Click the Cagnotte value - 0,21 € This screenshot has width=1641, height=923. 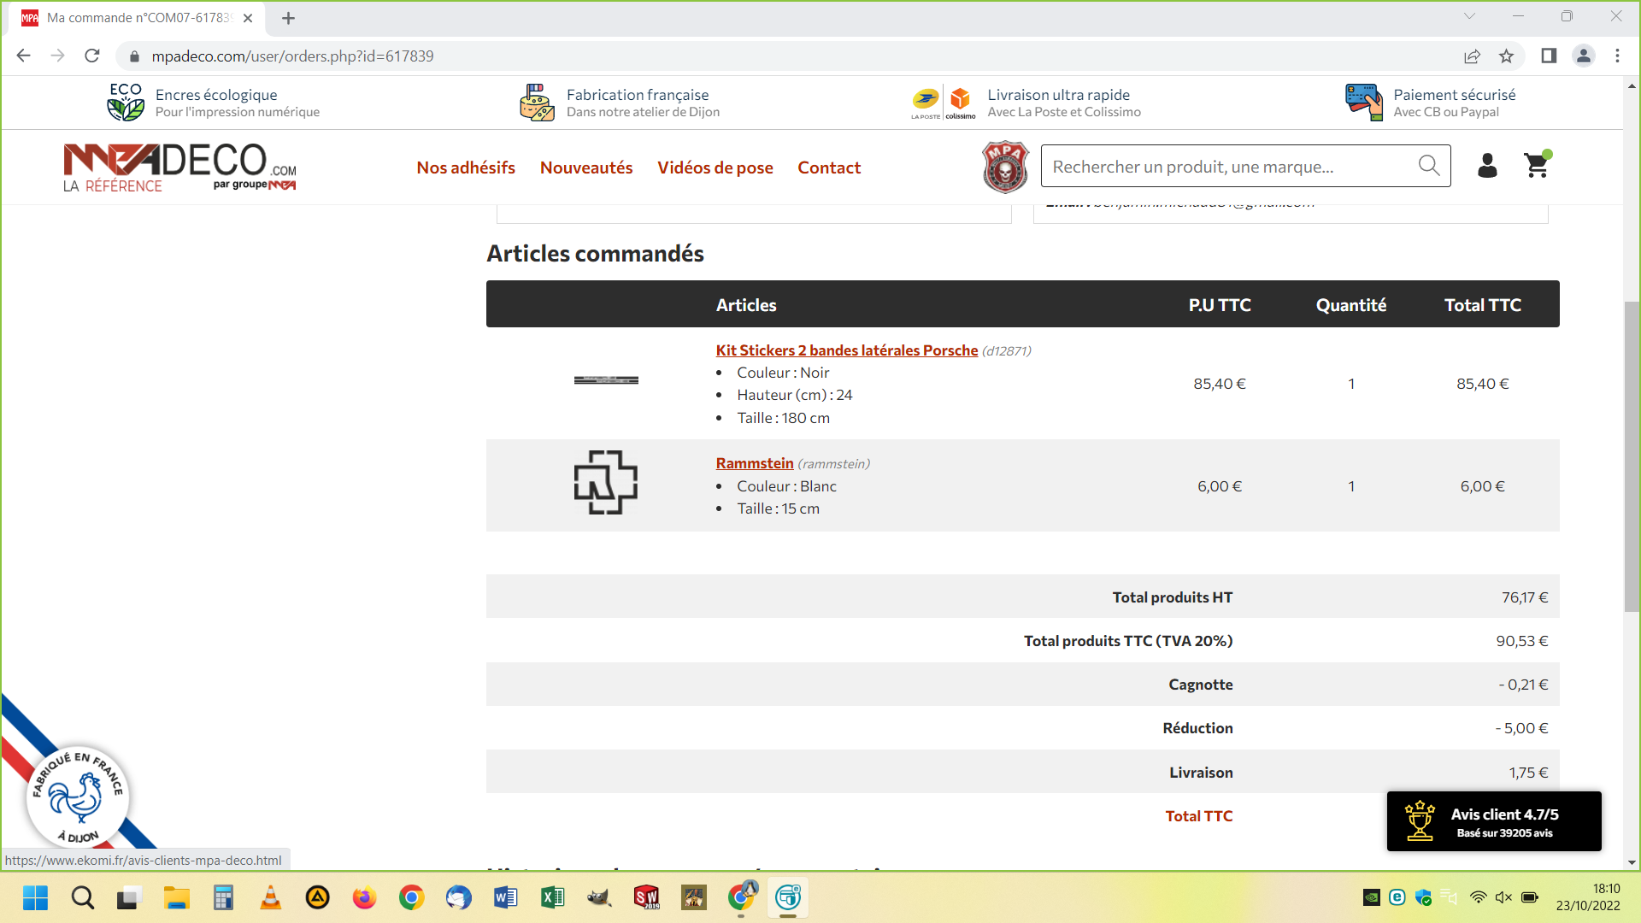1523,685
